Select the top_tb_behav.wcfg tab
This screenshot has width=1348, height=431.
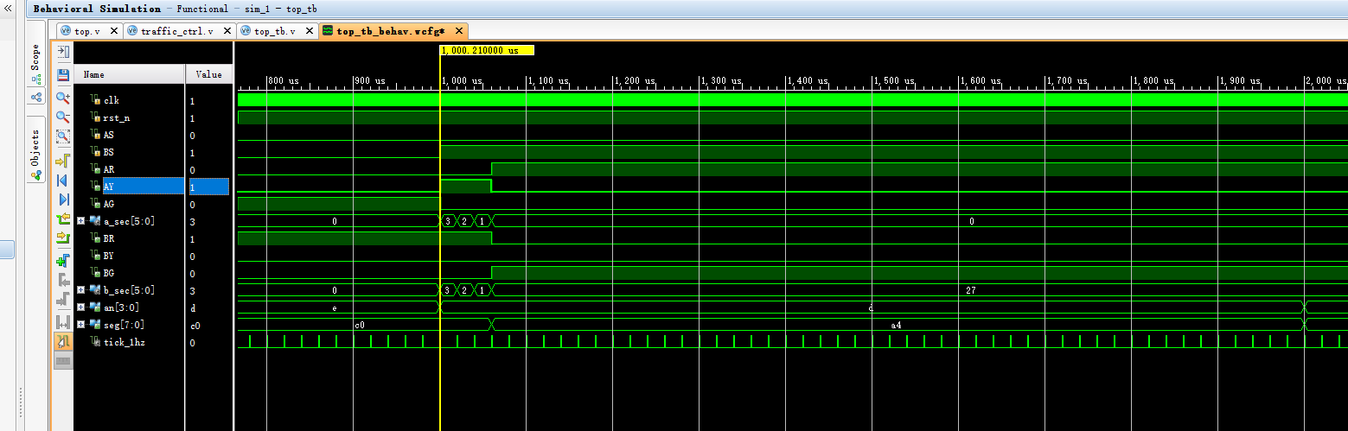390,31
